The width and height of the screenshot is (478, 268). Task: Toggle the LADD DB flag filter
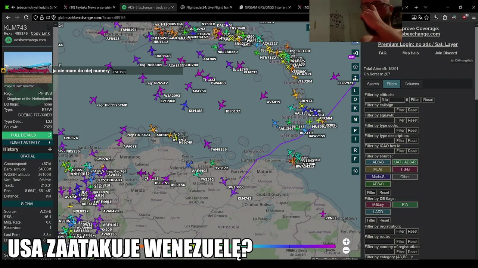coord(378,212)
